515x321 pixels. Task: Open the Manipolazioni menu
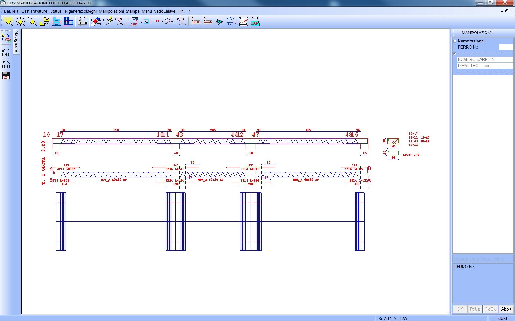point(111,11)
